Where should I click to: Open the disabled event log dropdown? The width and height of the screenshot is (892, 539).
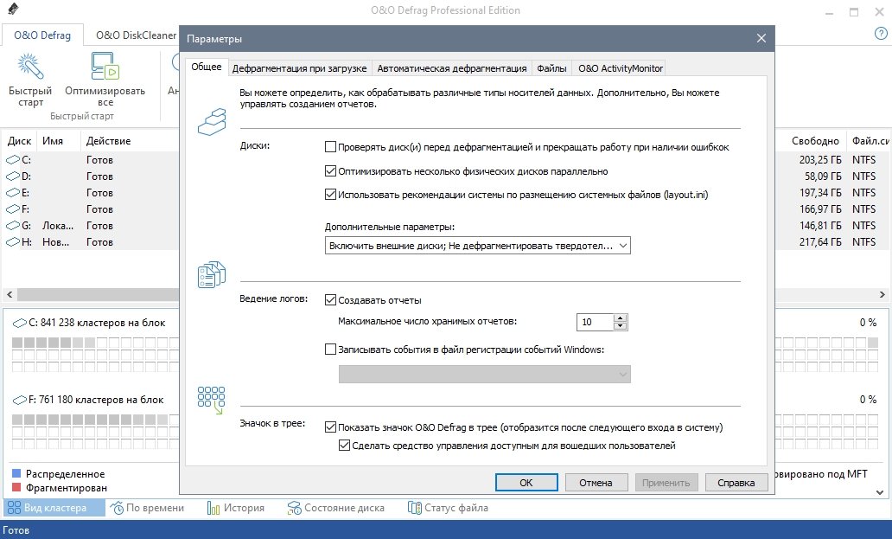tap(484, 374)
